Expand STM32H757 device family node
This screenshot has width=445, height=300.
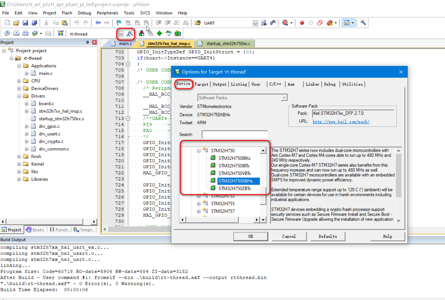(x=199, y=211)
